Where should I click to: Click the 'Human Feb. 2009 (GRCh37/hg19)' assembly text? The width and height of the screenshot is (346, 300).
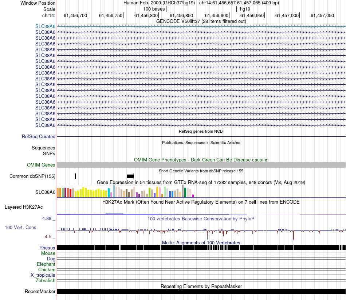(159, 3)
